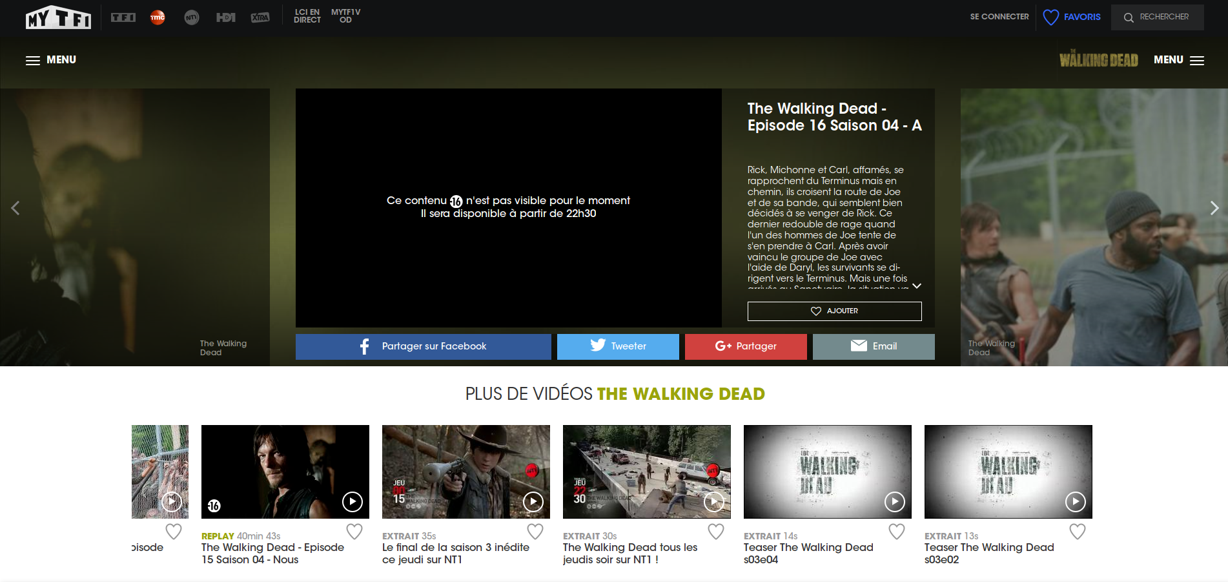Open title Le final de la saison 3 inédite

pyautogui.click(x=456, y=554)
